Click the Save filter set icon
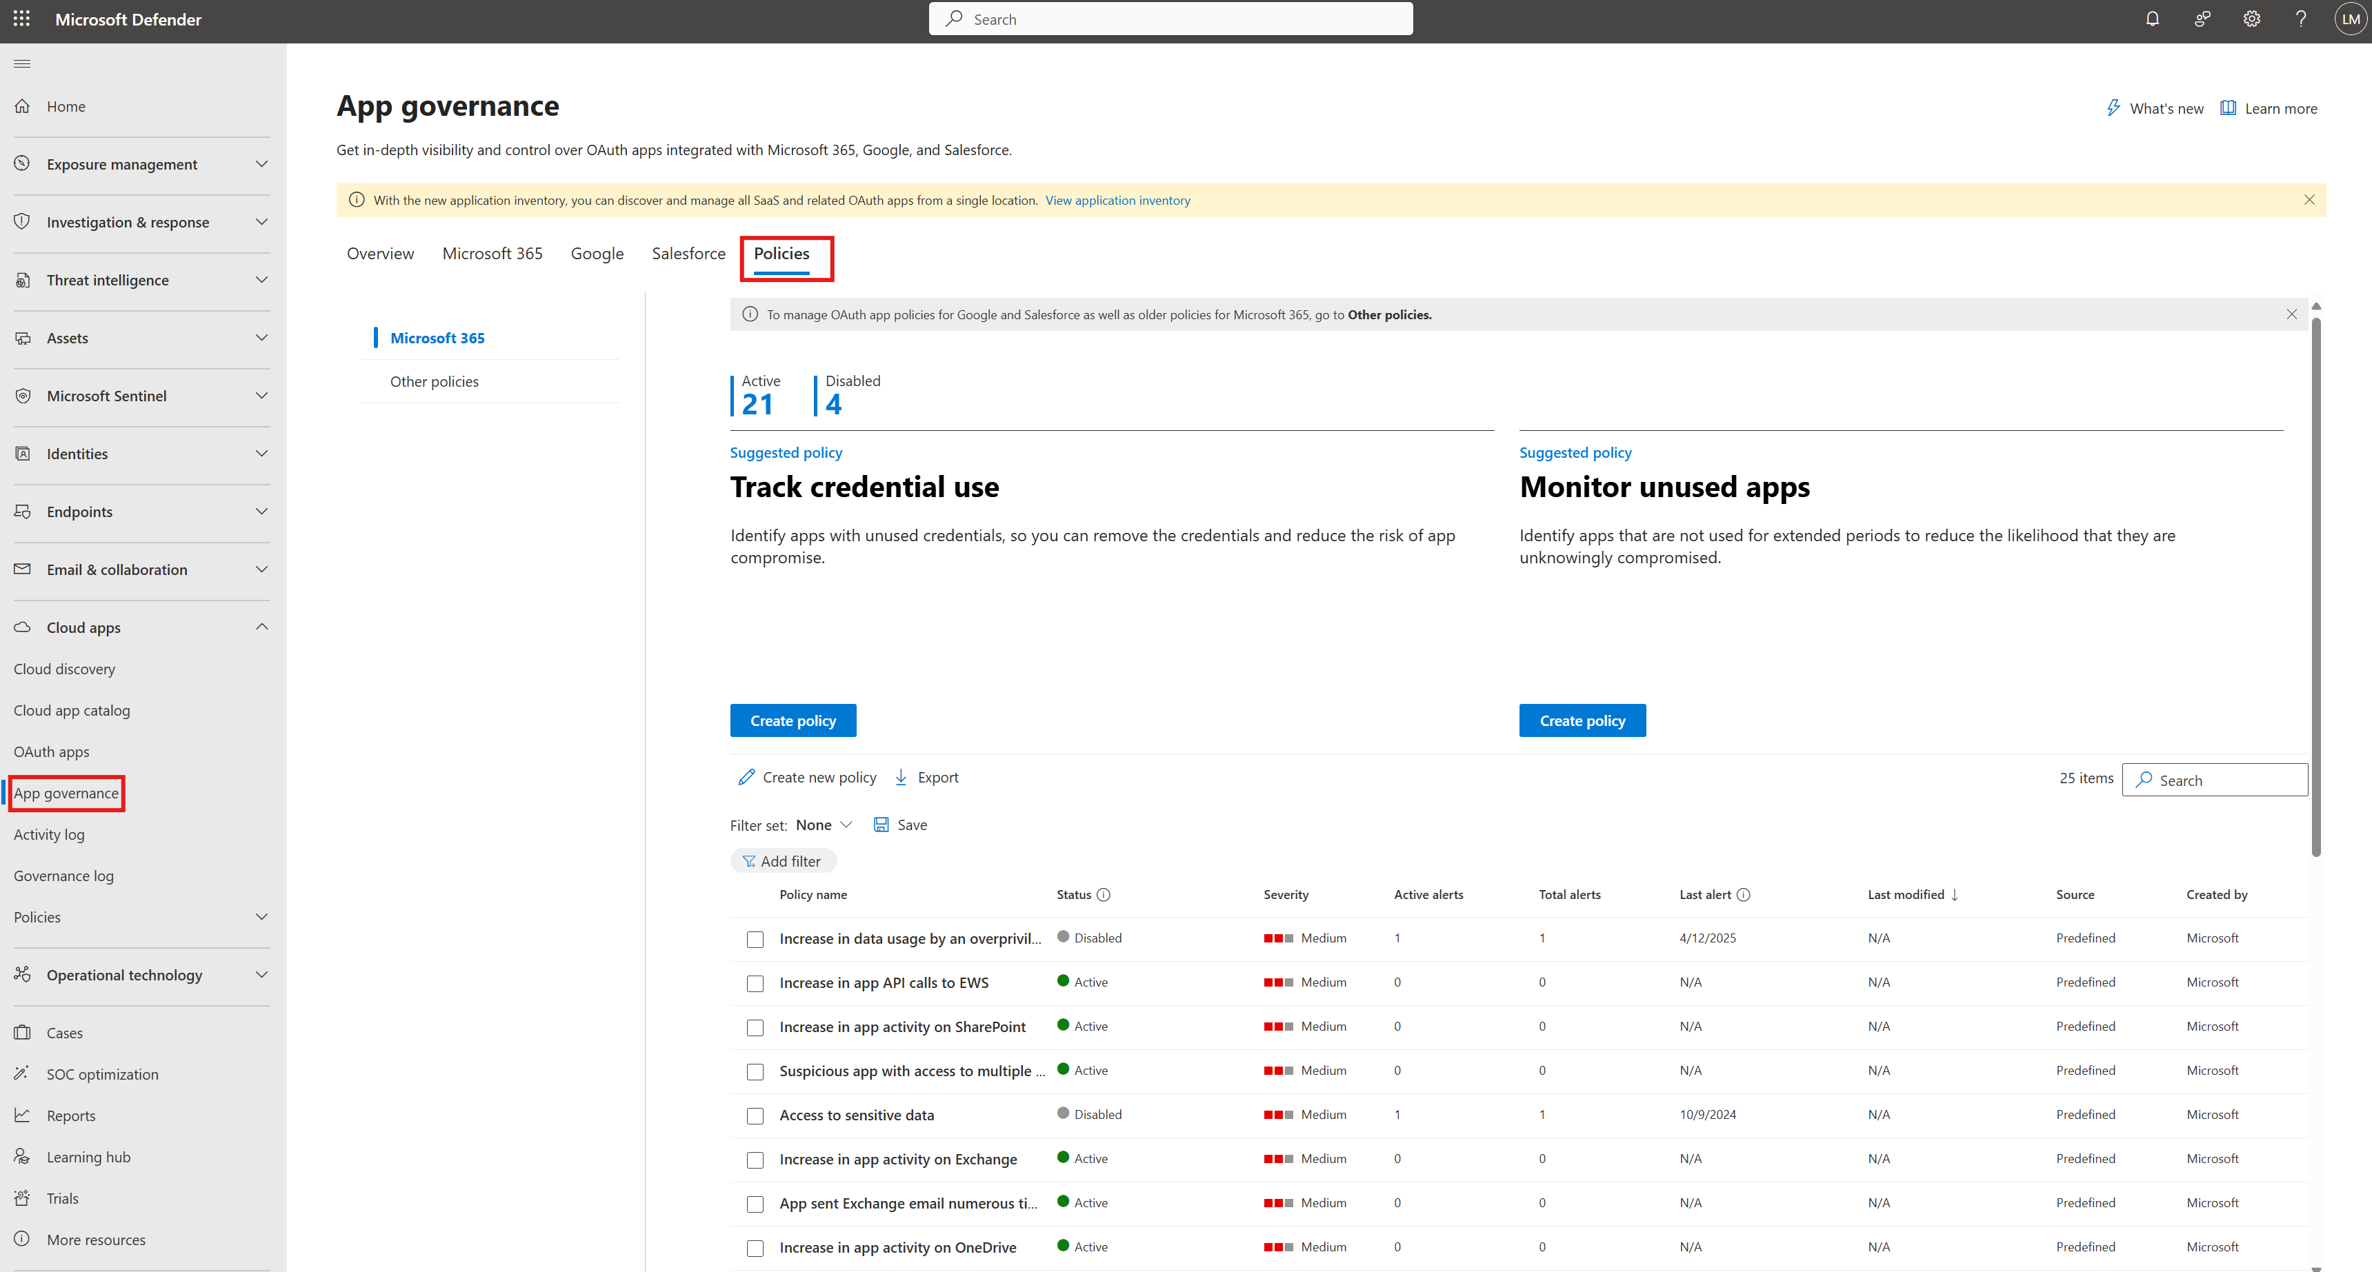The image size is (2372, 1272). 881,825
